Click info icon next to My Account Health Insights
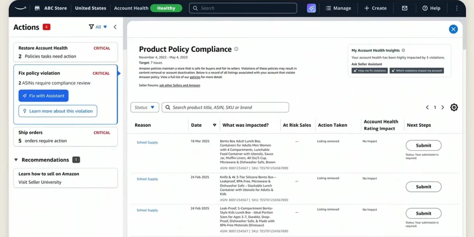 click(403, 50)
